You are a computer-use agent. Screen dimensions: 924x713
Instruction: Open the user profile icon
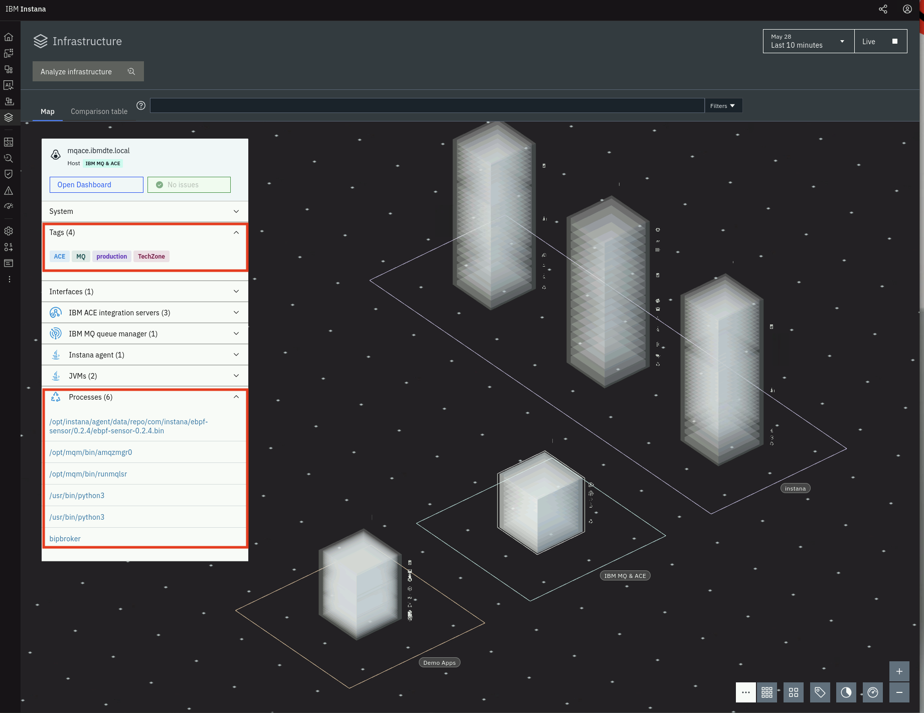[907, 9]
